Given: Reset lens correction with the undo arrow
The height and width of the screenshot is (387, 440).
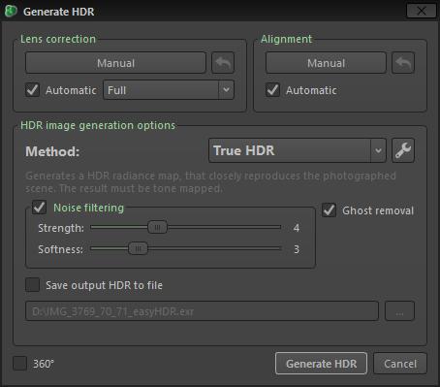Looking at the screenshot, I should coord(223,63).
